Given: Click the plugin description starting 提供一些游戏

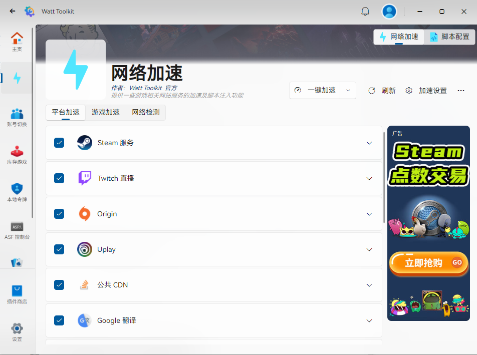Looking at the screenshot, I should [x=177, y=96].
